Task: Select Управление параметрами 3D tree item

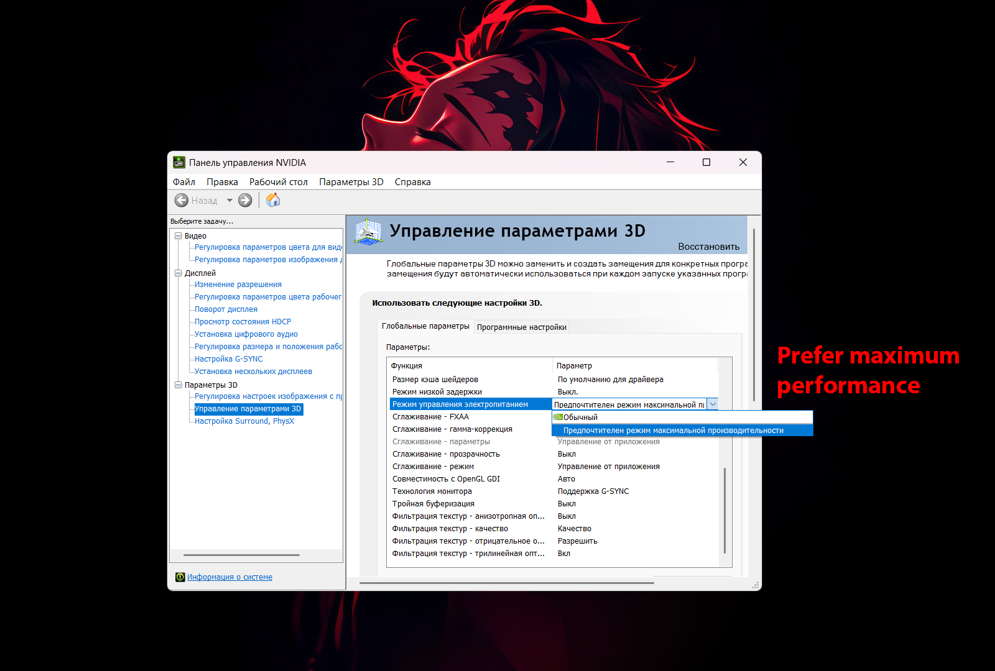Action: pos(249,409)
